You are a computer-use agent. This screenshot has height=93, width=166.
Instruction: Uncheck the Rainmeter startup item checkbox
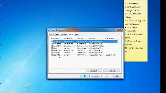pyautogui.click(x=52, y=53)
